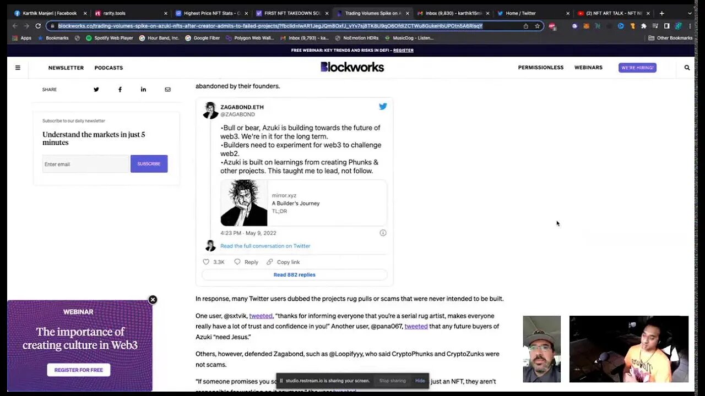Open Polygon Web Wallet bookmark
Image resolution: width=705 pixels, height=396 pixels.
249,38
